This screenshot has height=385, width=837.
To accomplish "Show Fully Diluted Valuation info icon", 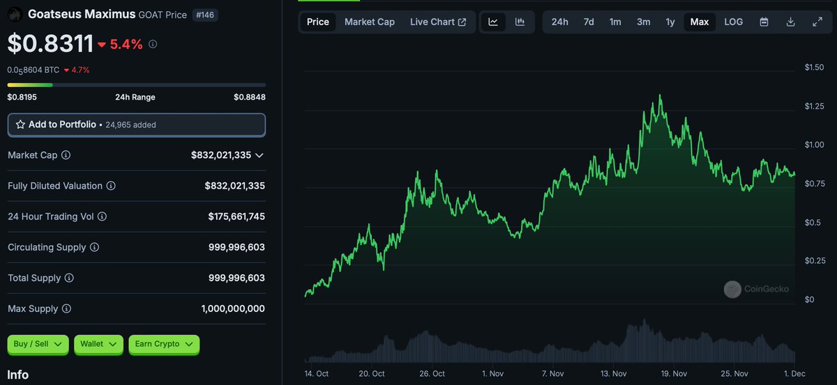I will pos(111,186).
